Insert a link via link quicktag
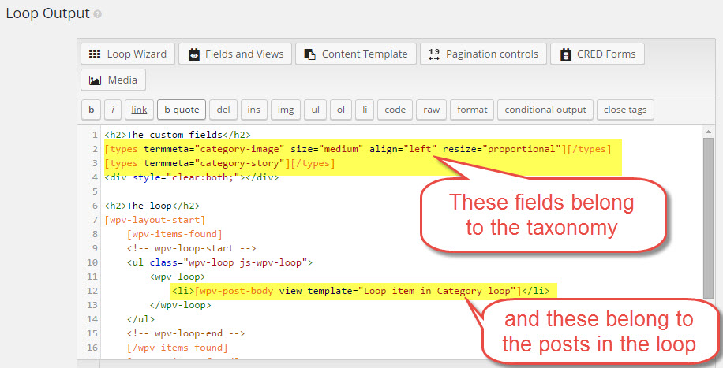Viewport: 723px width, 368px height. pos(139,110)
